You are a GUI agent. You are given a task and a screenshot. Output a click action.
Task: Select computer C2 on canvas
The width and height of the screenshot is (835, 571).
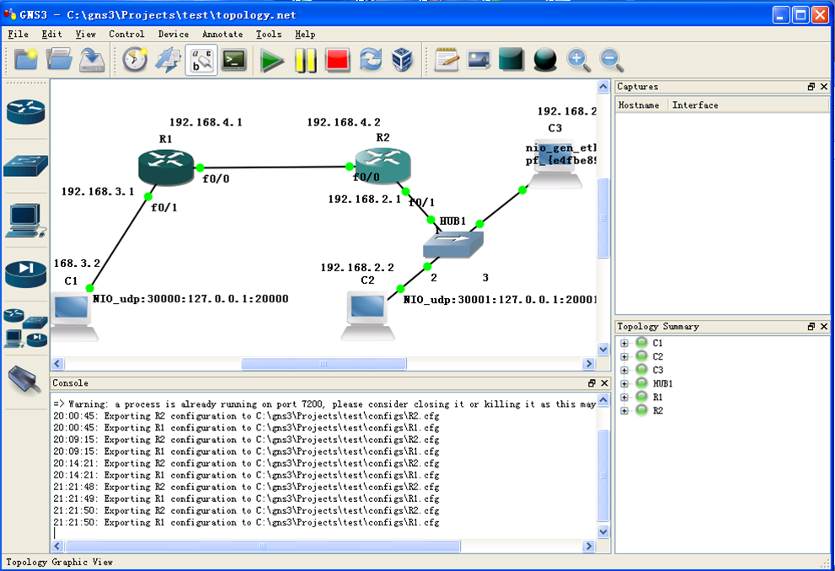click(368, 316)
